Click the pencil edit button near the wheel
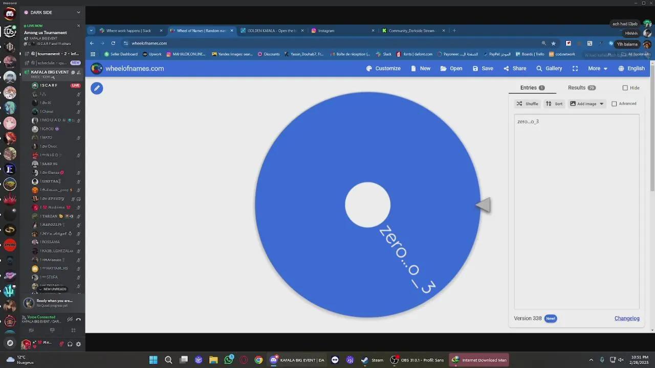The height and width of the screenshot is (368, 655). pyautogui.click(x=97, y=88)
